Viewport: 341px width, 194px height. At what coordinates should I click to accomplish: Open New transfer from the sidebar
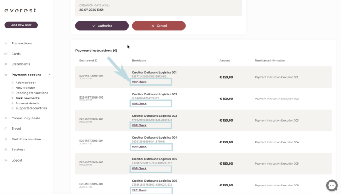[25, 87]
